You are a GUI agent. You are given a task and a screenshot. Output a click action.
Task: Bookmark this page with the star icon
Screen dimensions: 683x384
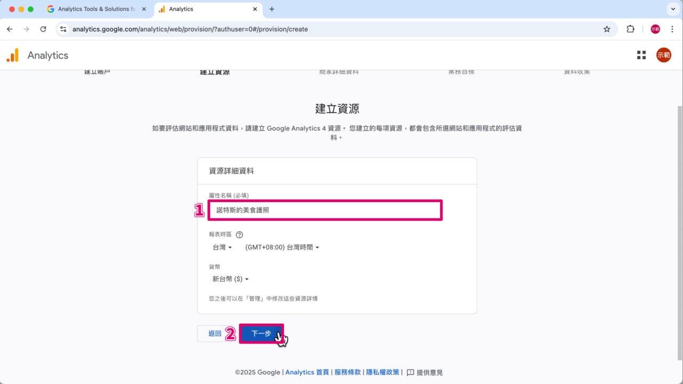[607, 29]
